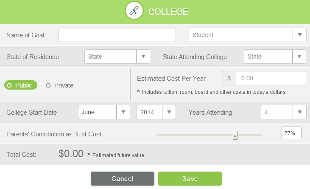Click the Estimated Cost Per Year input
Viewport: 310px width, 189px height.
tap(271, 78)
